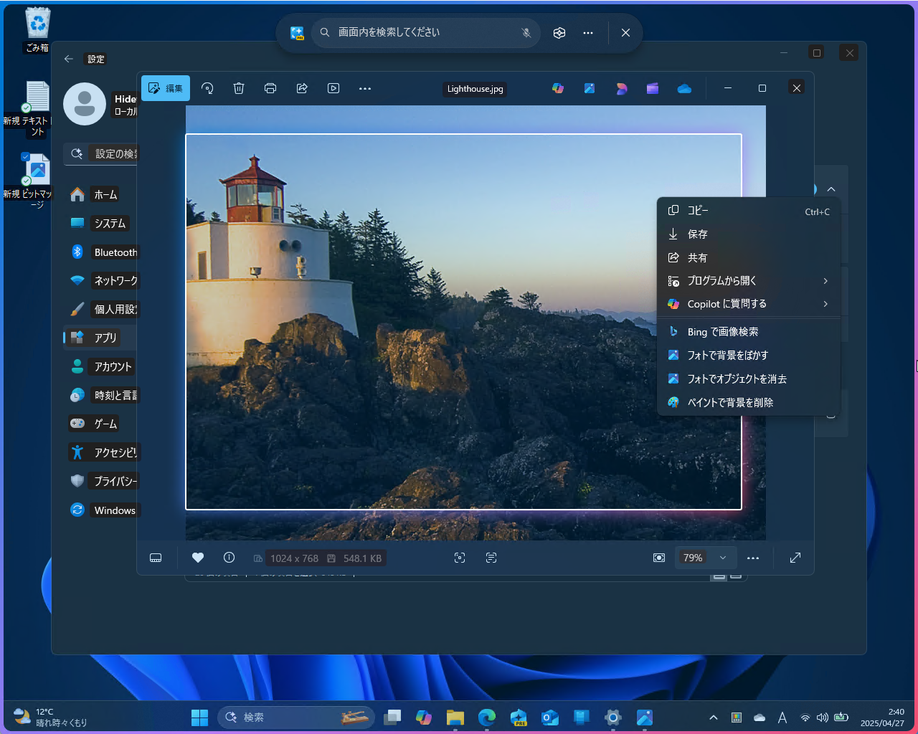918x734 pixels.
Task: Run visual search on the image
Action: click(460, 558)
